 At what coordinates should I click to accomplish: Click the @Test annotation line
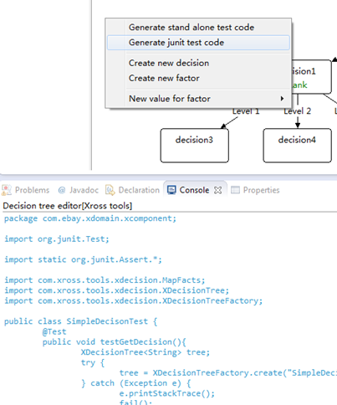pos(54,331)
